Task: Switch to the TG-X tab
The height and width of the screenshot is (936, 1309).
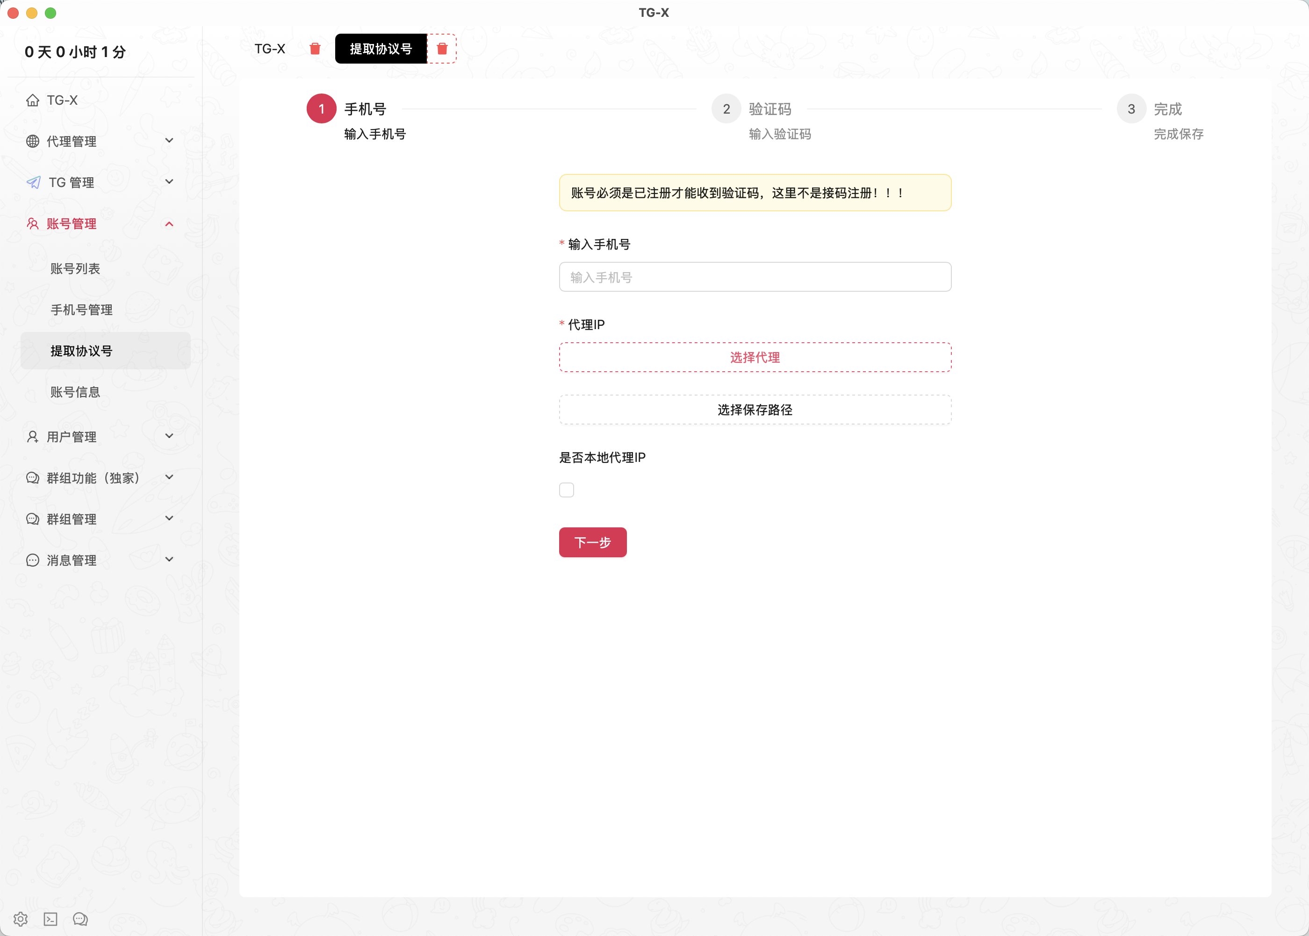Action: coord(270,49)
